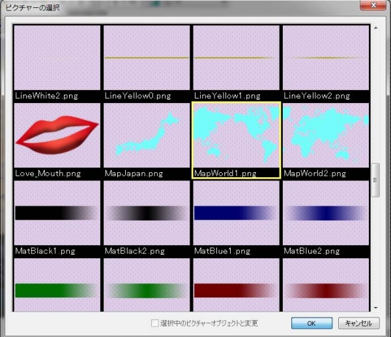Select the LineWhite2.png picture
391x337 pixels.
click(x=57, y=58)
